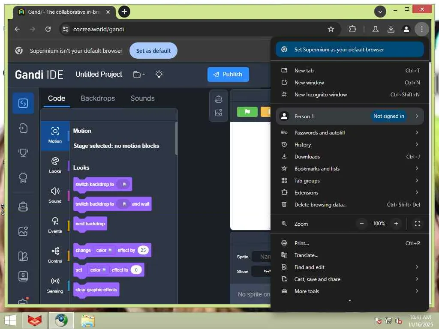This screenshot has width=439, height=329.
Task: Select the Events block category
Action: pyautogui.click(x=55, y=225)
